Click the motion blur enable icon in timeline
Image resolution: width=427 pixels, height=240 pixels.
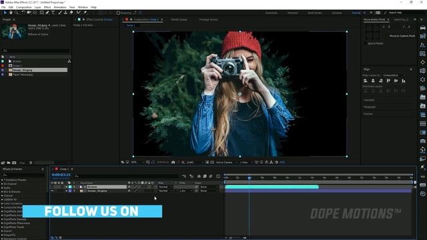point(211,176)
